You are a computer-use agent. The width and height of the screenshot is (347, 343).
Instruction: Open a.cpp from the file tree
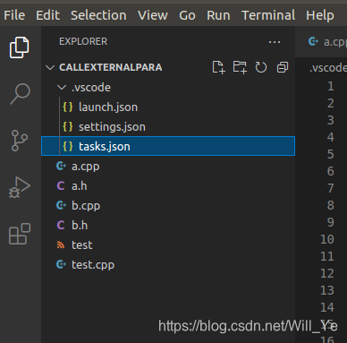(168, 166)
